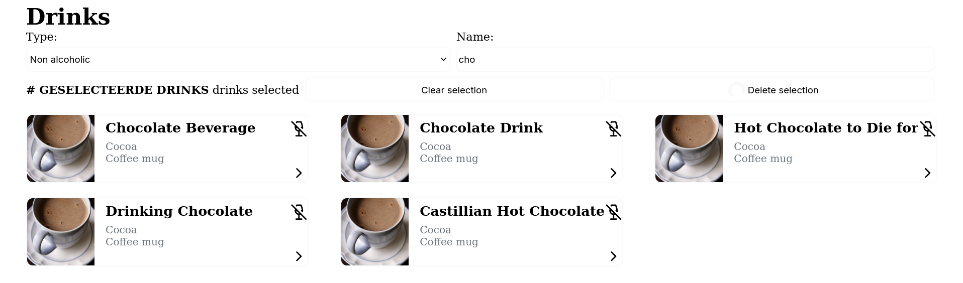Viewport: 963px width, 283px height.
Task: Open Chocolate Drink details via chevron arrow
Action: 613,173
